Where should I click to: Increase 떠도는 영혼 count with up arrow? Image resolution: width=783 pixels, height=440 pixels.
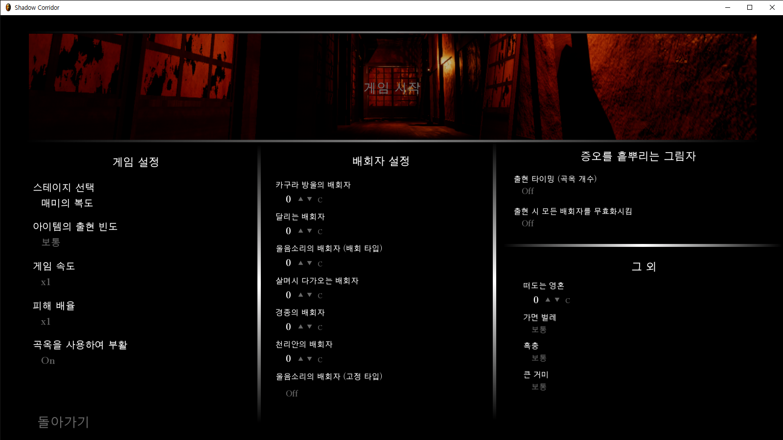[x=548, y=300]
